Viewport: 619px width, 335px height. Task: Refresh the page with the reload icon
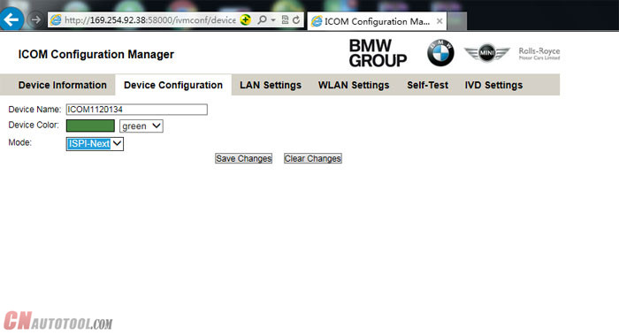(296, 19)
